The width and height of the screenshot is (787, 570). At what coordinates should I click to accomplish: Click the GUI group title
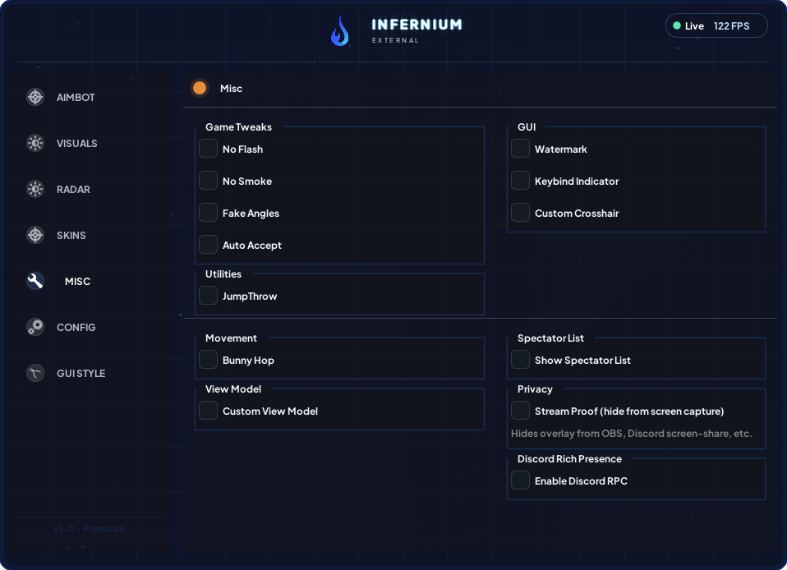pos(527,127)
